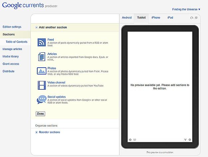Open the Media library
The image size is (208, 157).
11,56
